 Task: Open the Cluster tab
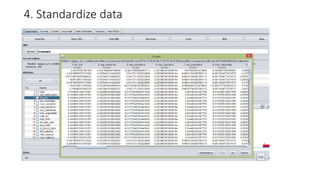[x=55, y=31]
